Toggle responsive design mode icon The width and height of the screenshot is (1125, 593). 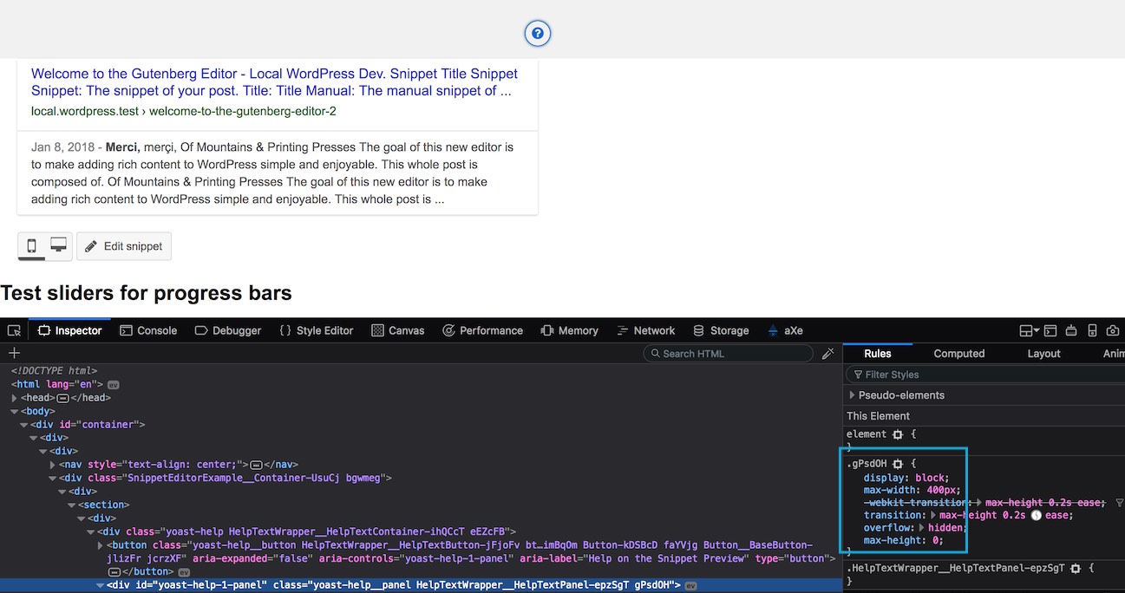[x=1092, y=330]
